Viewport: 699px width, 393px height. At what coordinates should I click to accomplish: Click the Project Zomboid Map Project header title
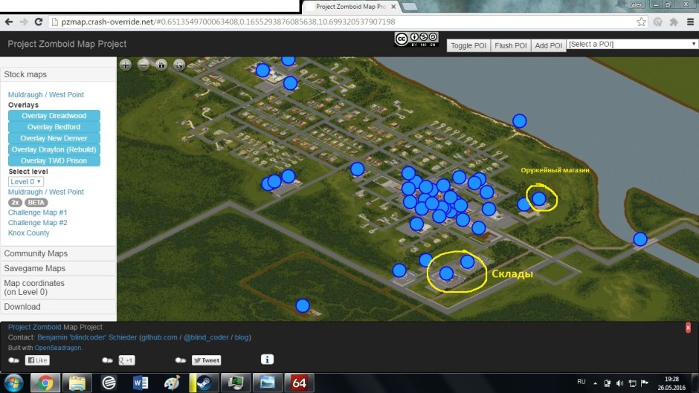pos(67,44)
